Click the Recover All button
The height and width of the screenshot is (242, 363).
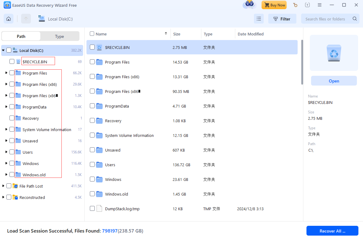click(332, 231)
